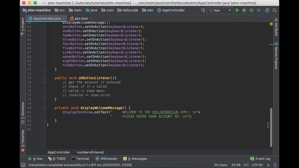
Task: Place cursor on fiveButton.setOnAction line
Action: point(103,48)
